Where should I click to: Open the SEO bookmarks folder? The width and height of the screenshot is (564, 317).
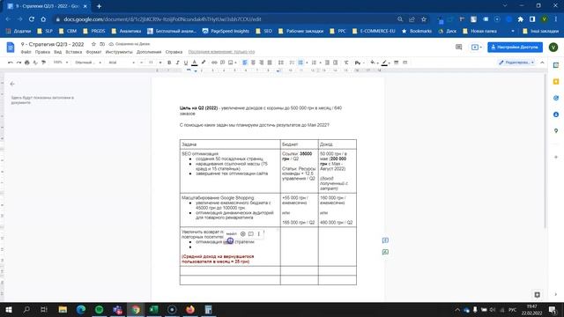coord(264,32)
